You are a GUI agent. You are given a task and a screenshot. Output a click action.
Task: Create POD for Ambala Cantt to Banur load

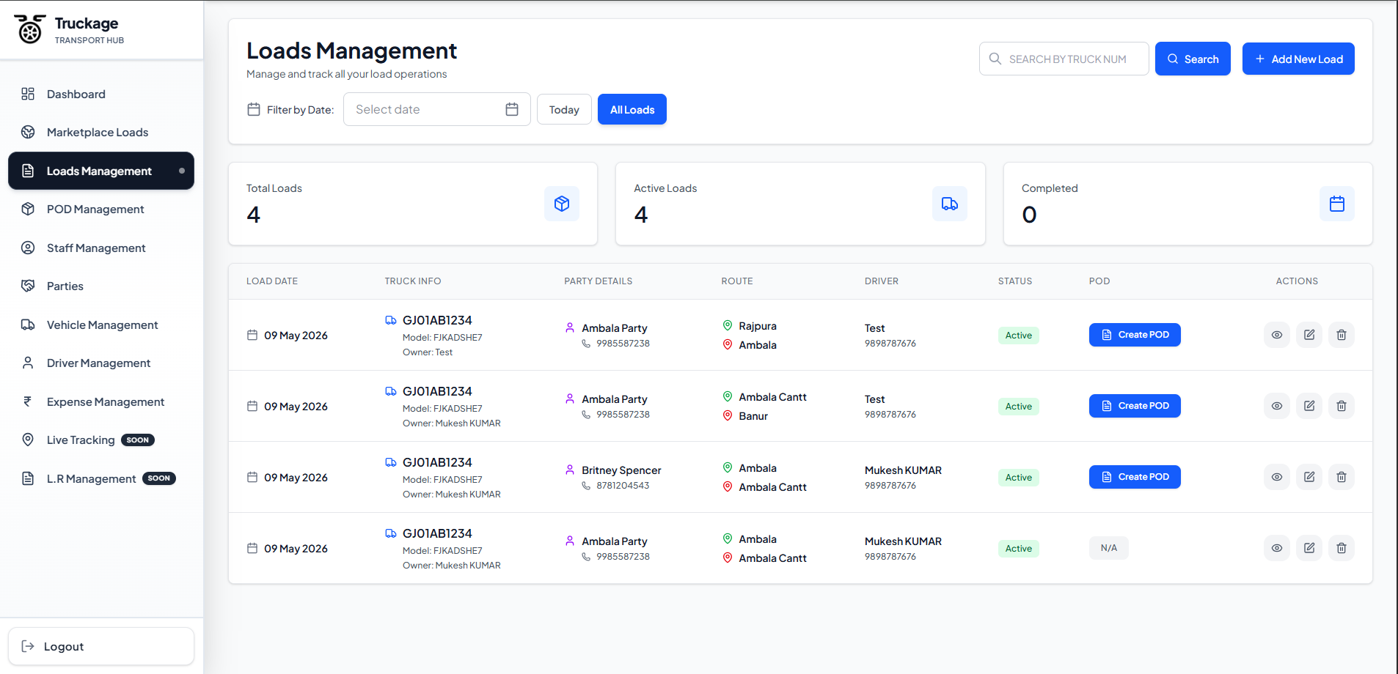pyautogui.click(x=1135, y=406)
